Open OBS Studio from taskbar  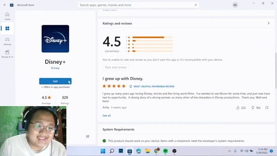pos(174,151)
